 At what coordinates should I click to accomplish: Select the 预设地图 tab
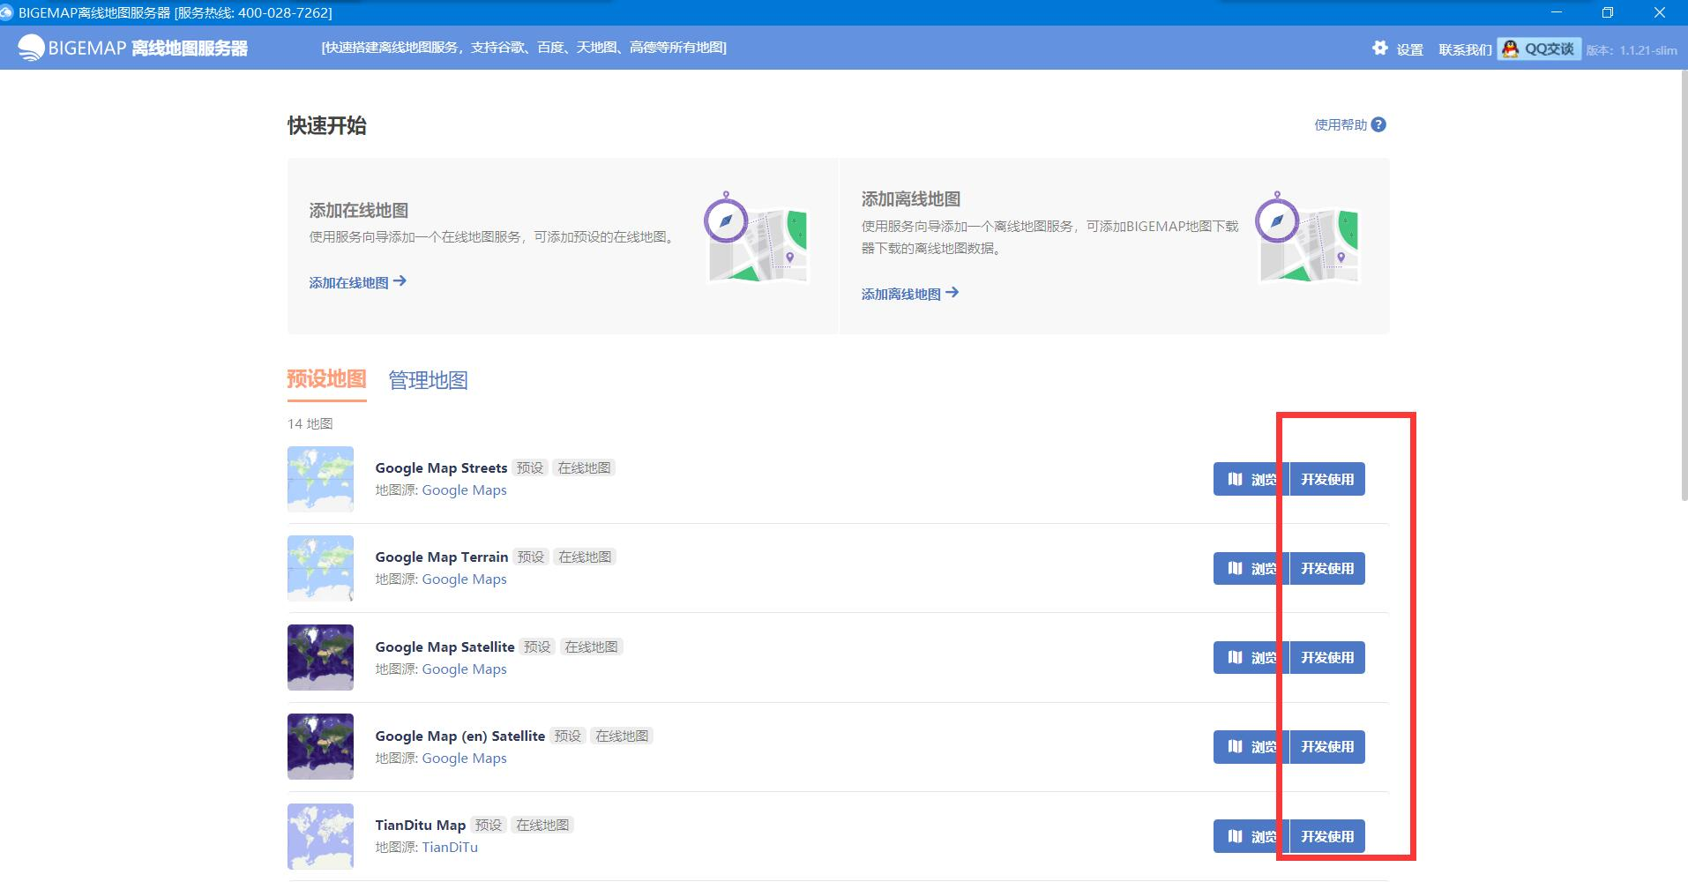click(325, 380)
